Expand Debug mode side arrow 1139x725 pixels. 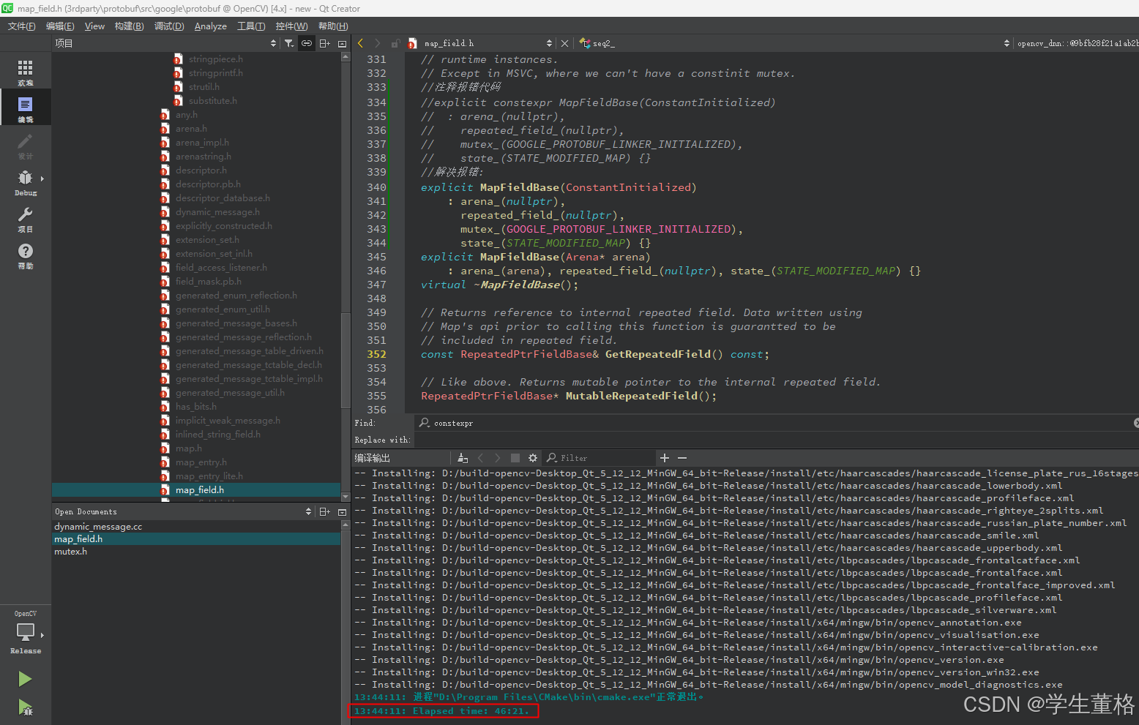click(42, 179)
